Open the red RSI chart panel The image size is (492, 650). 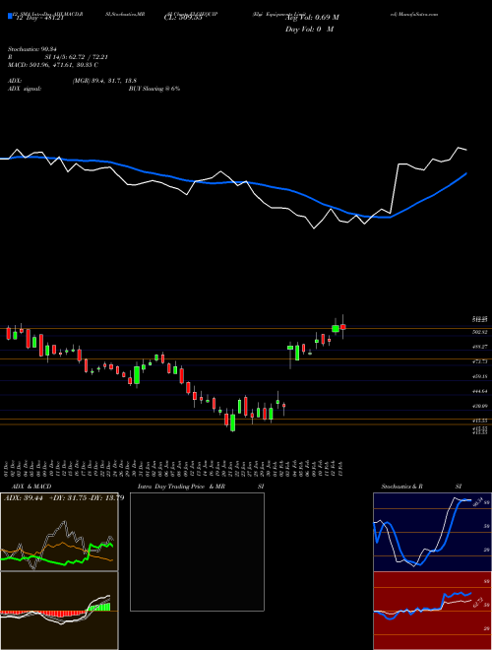point(432,611)
